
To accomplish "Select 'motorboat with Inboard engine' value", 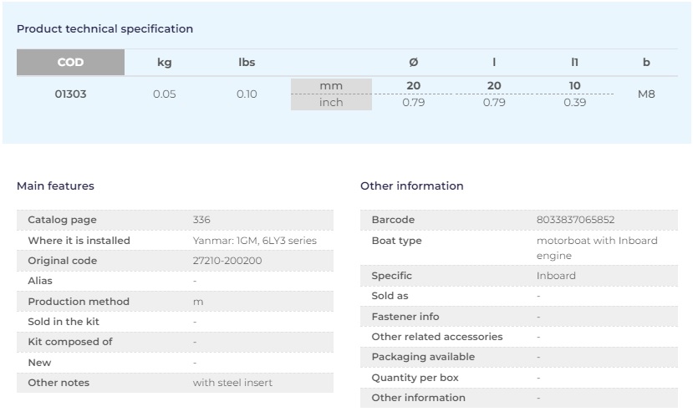I will click(x=596, y=247).
